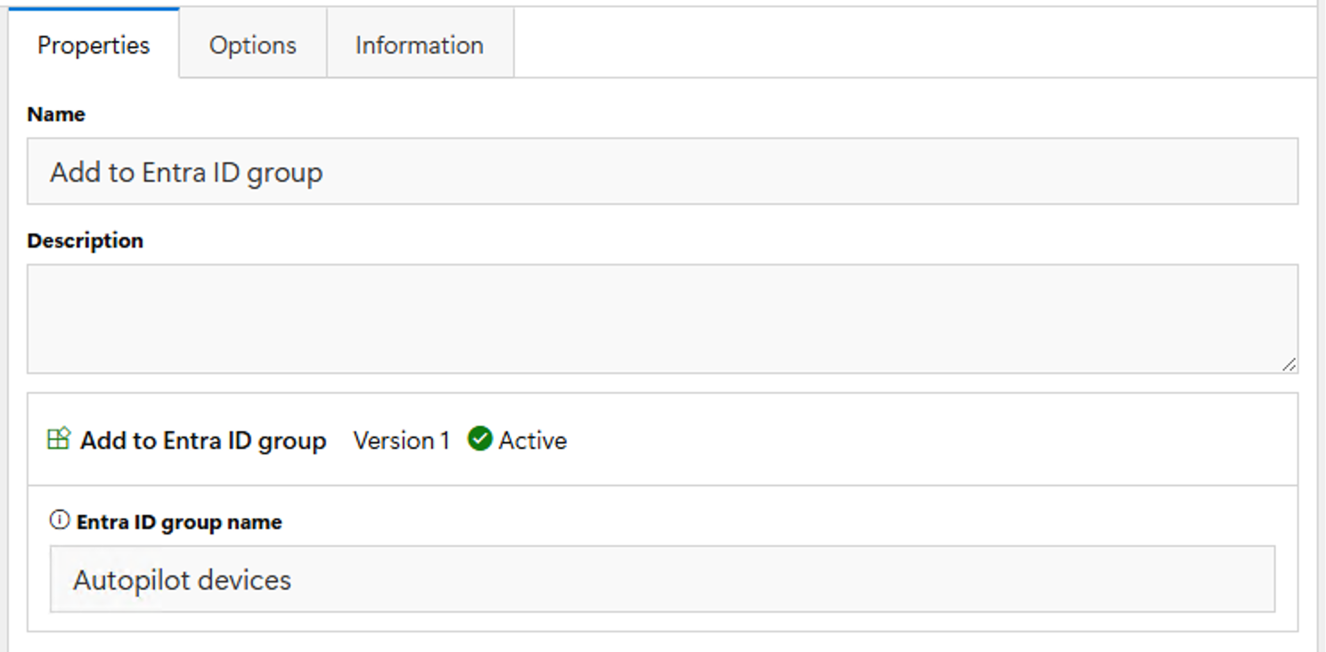
Task: Switch to the Options tab
Action: [x=253, y=45]
